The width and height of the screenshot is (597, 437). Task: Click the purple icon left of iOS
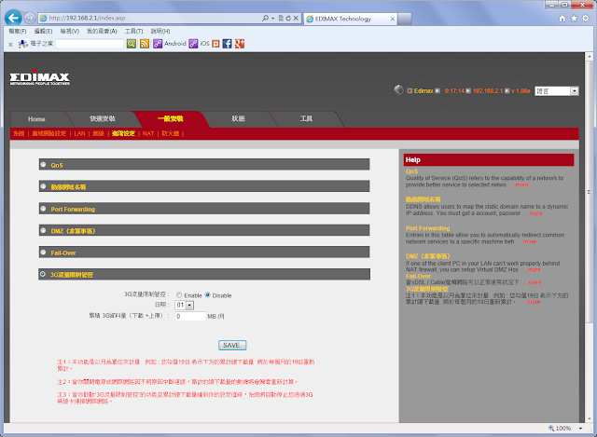[193, 44]
